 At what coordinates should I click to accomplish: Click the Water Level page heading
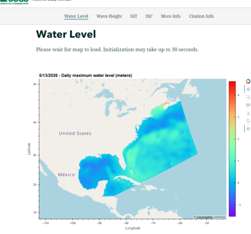[66, 34]
